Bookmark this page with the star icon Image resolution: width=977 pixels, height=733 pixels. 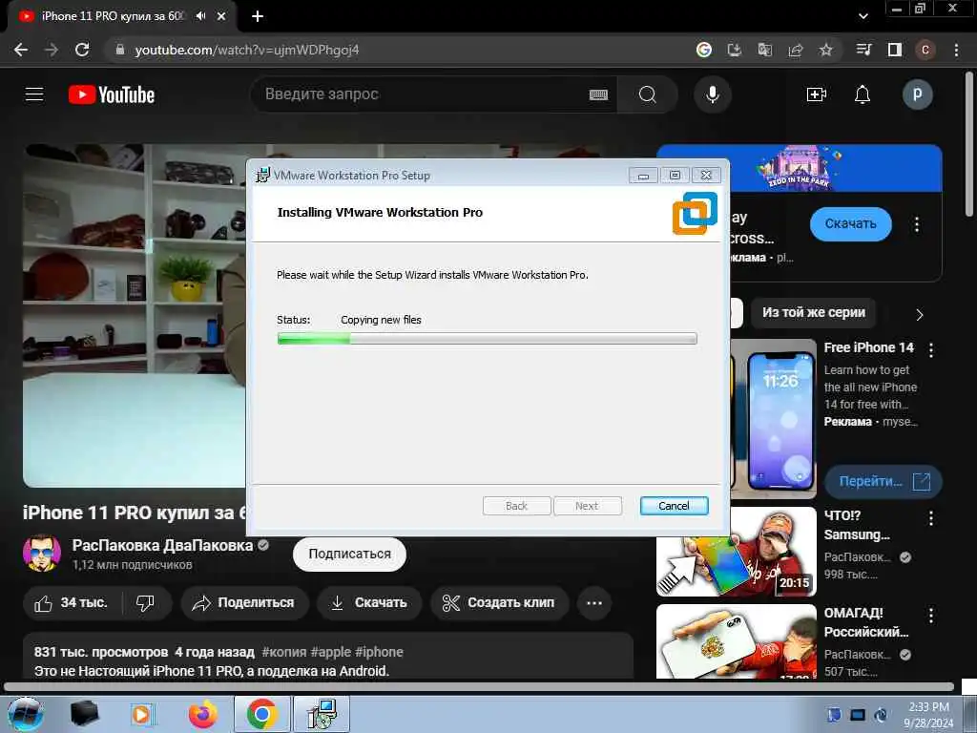[x=825, y=50]
